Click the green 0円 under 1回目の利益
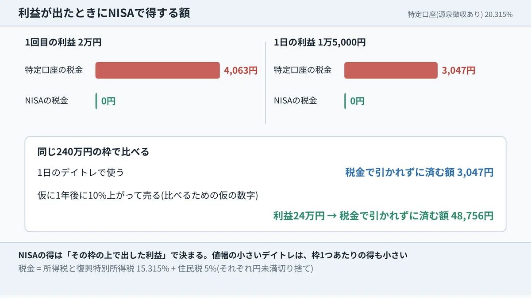The image size is (531, 298). (108, 101)
